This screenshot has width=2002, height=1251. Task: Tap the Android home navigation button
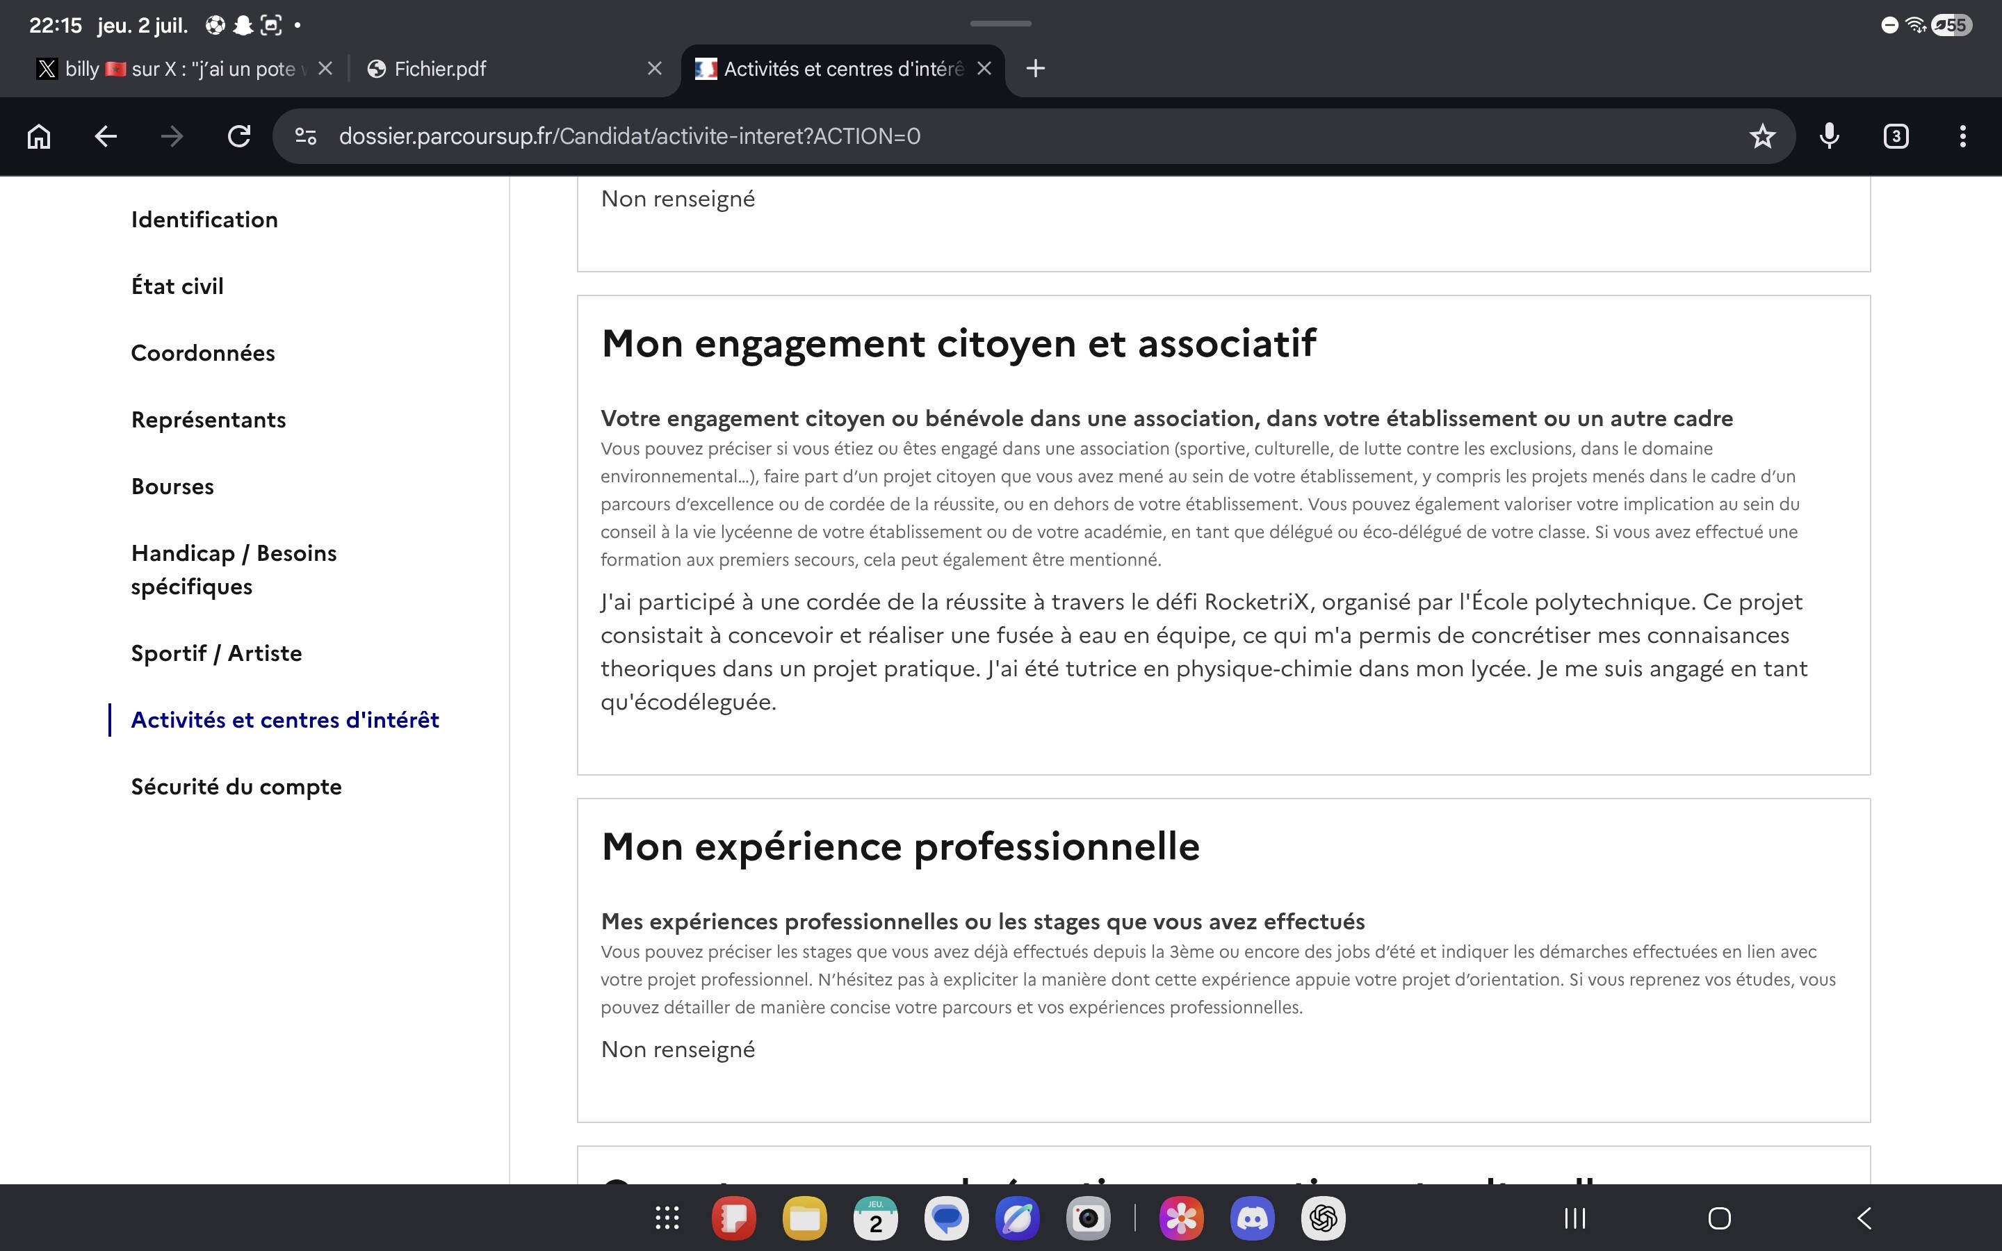(x=1719, y=1218)
